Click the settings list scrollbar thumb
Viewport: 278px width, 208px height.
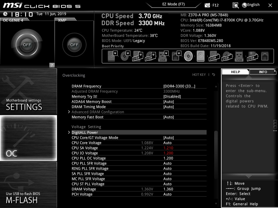216,155
